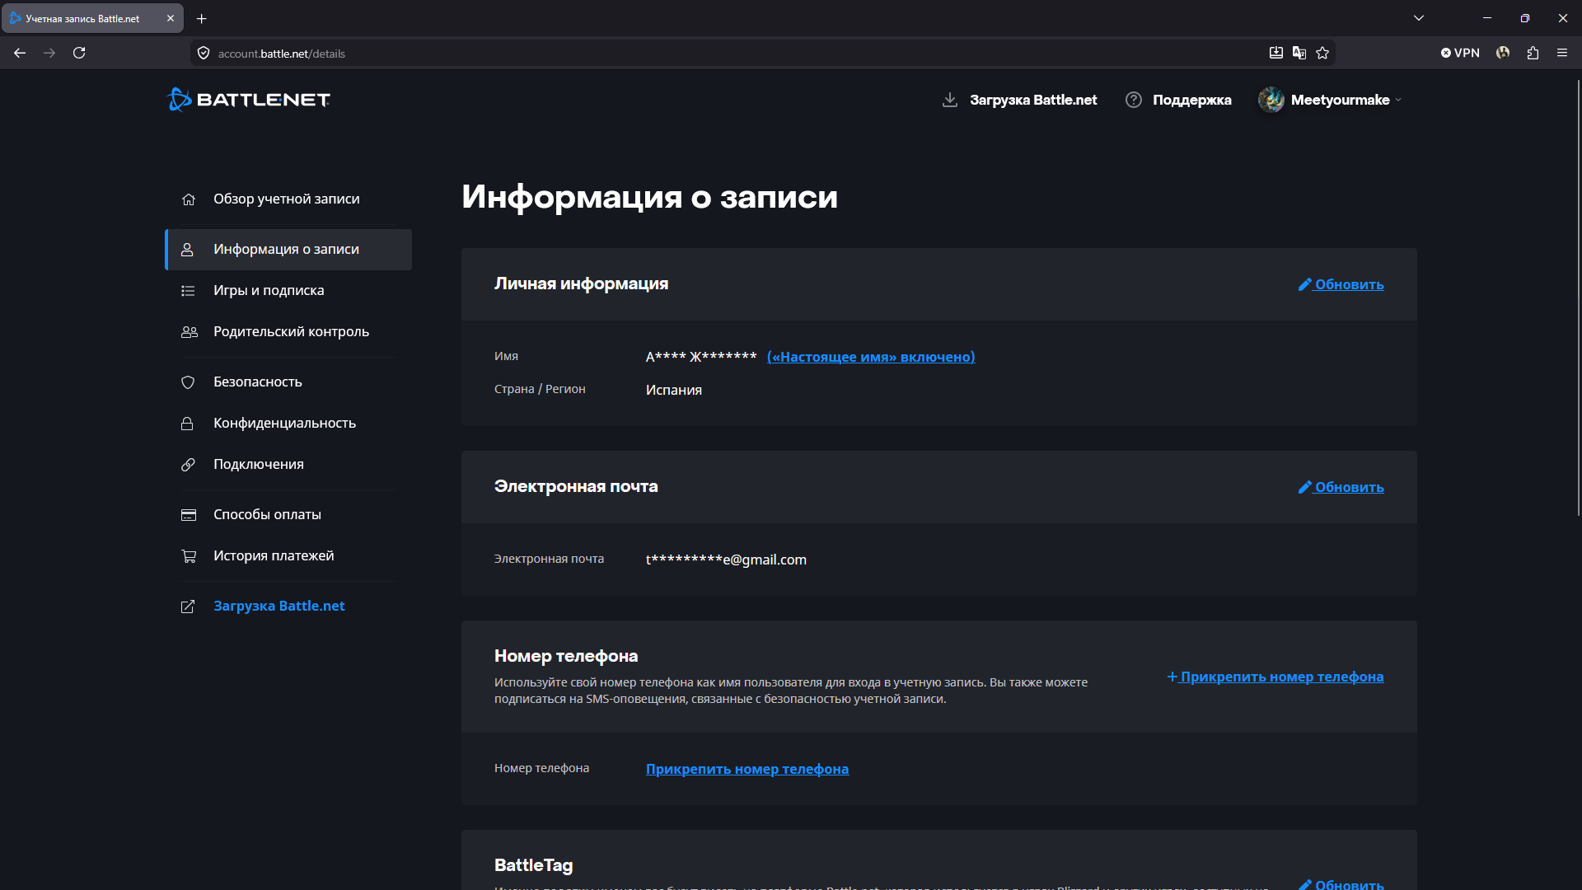Go to Родительский контроль
The width and height of the screenshot is (1582, 890).
coord(291,331)
